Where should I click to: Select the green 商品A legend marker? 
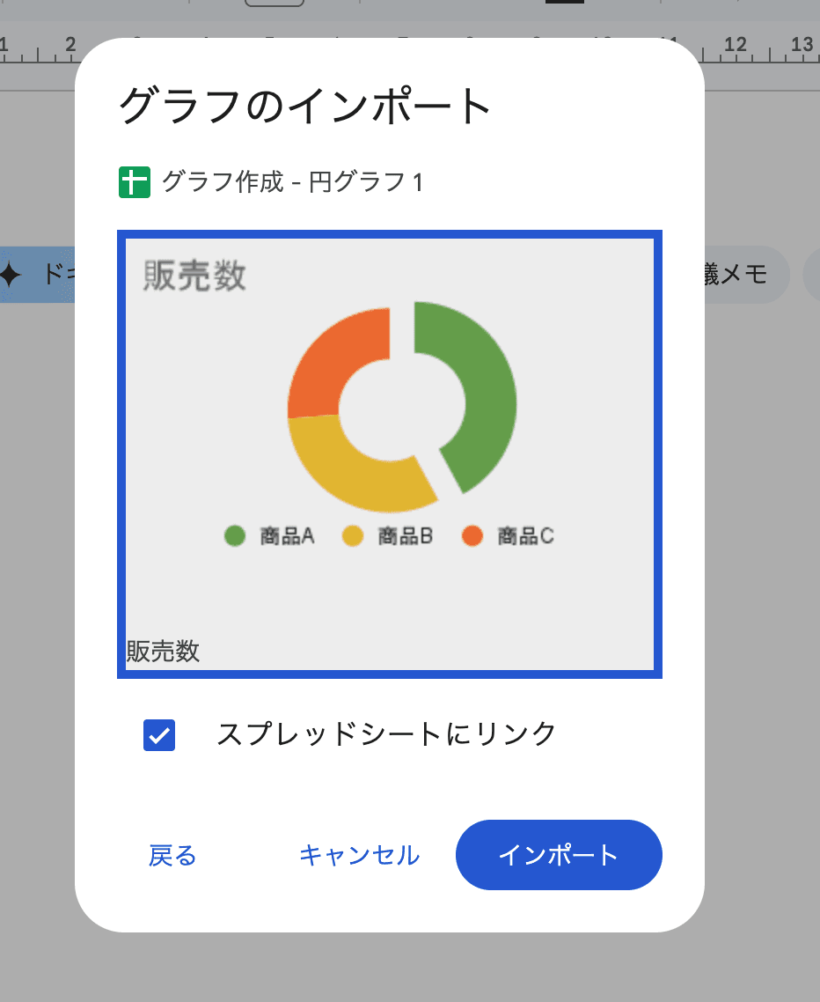[233, 535]
